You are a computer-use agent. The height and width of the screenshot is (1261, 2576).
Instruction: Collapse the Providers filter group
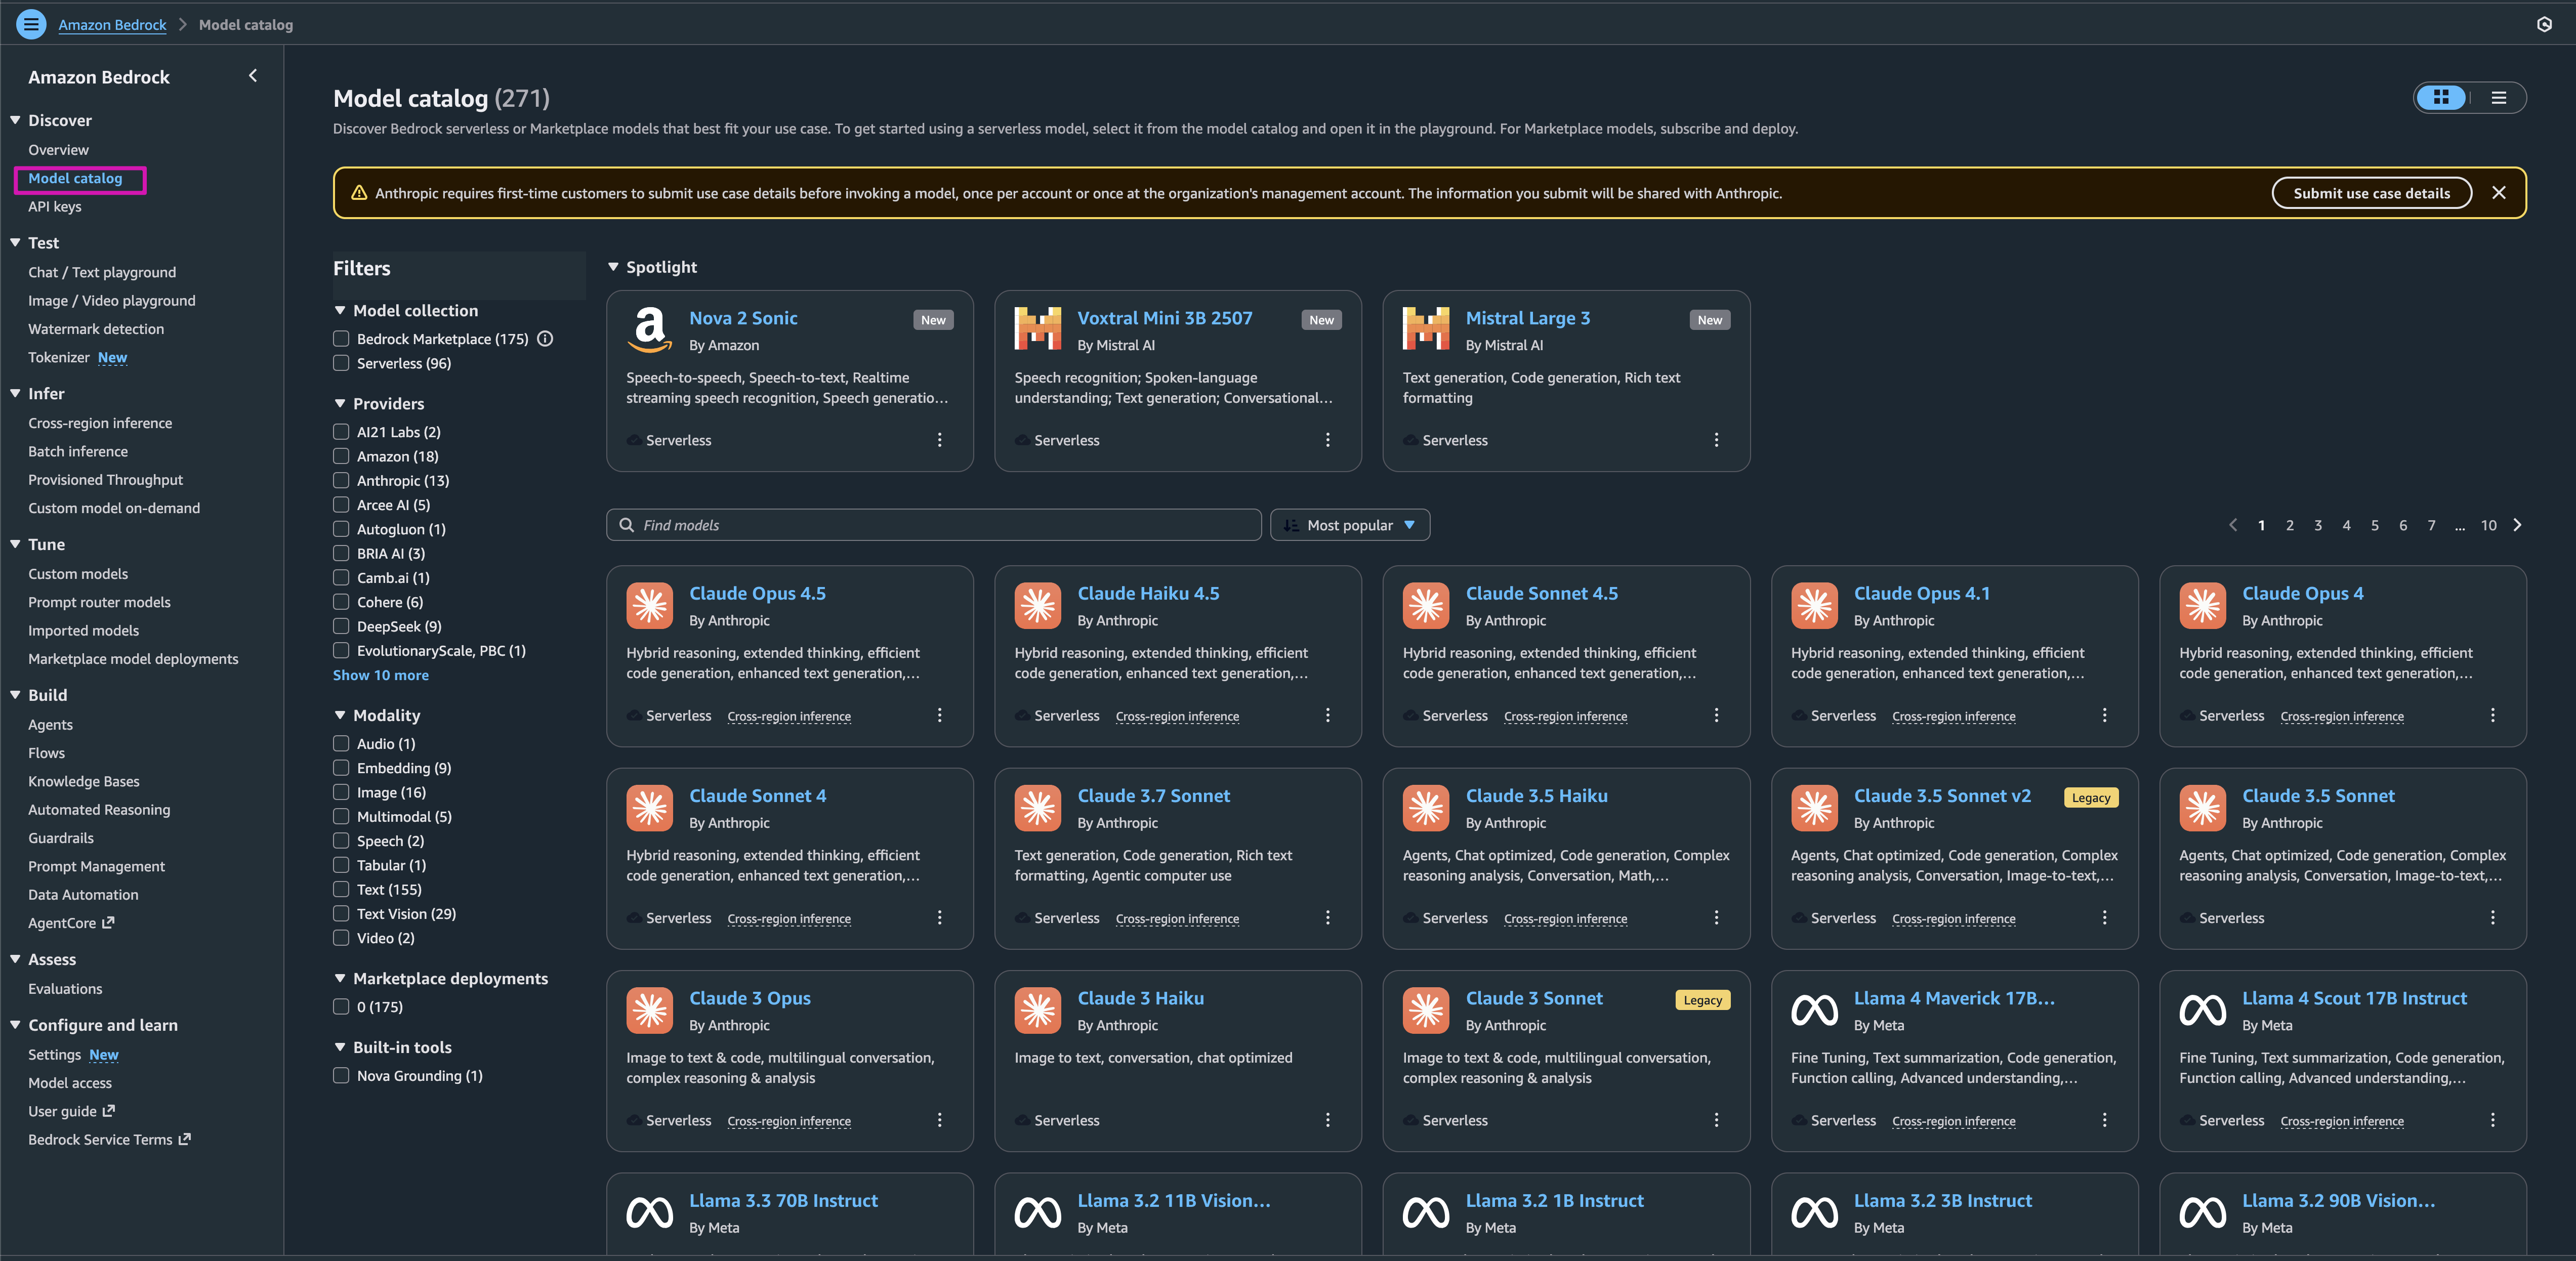(x=340, y=404)
